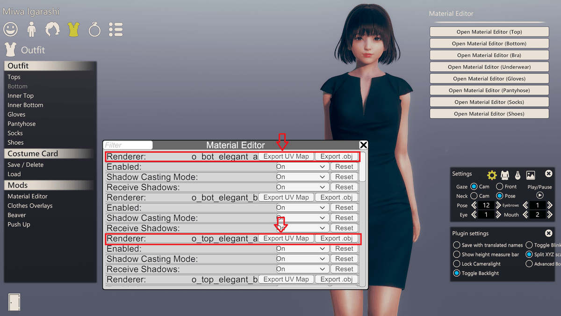Enable Lock Cameralight option

click(456, 264)
